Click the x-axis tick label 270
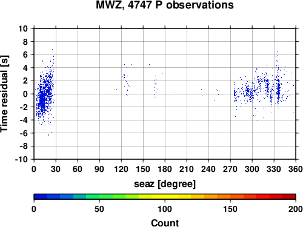This screenshot has width=303, height=227. 230,169
